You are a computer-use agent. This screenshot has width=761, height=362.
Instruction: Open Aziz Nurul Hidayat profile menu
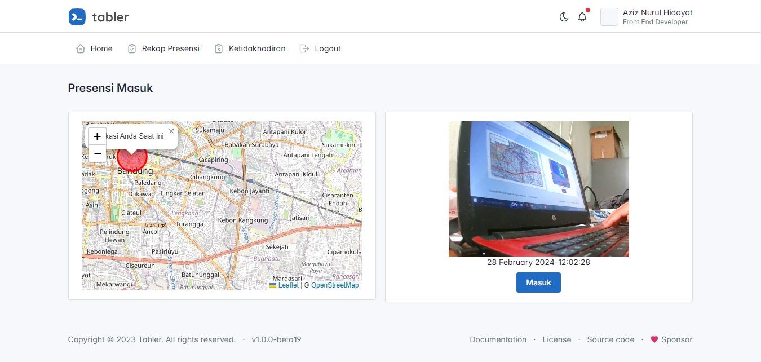(x=657, y=17)
